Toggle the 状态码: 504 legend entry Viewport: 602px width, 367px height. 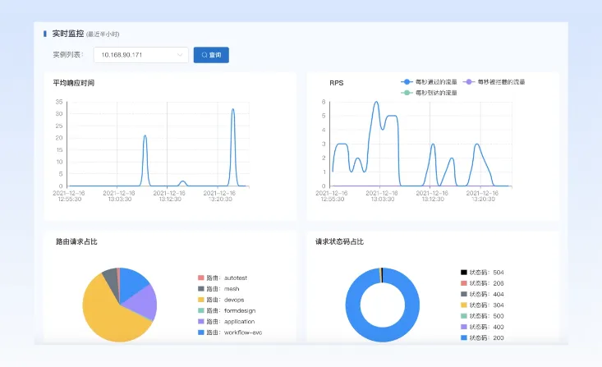[x=482, y=273]
